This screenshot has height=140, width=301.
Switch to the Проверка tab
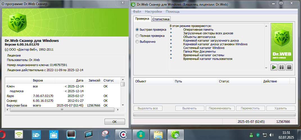pyautogui.click(x=142, y=19)
